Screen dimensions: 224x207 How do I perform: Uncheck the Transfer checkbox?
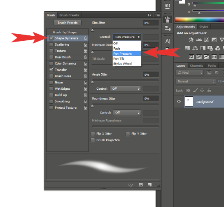51,70
